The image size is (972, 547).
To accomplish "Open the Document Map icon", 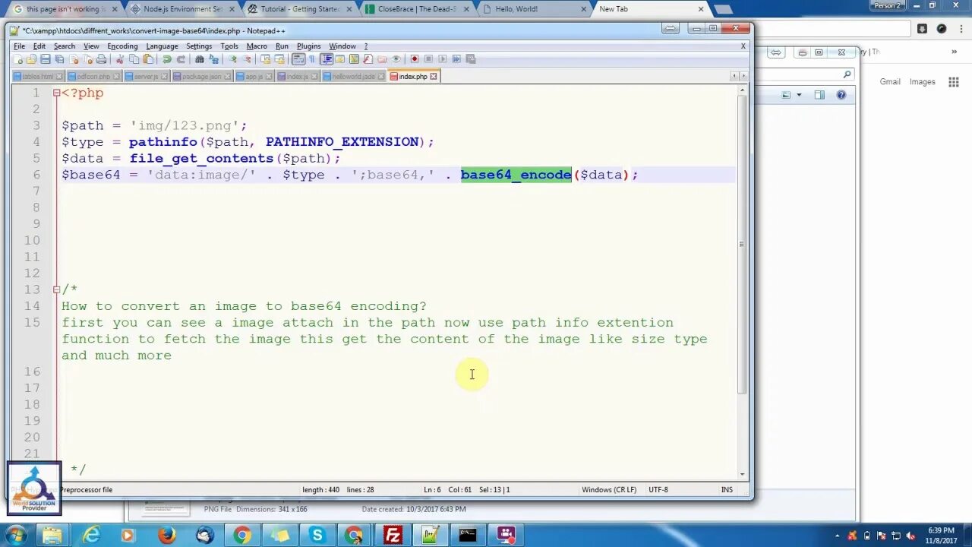I will tap(354, 59).
